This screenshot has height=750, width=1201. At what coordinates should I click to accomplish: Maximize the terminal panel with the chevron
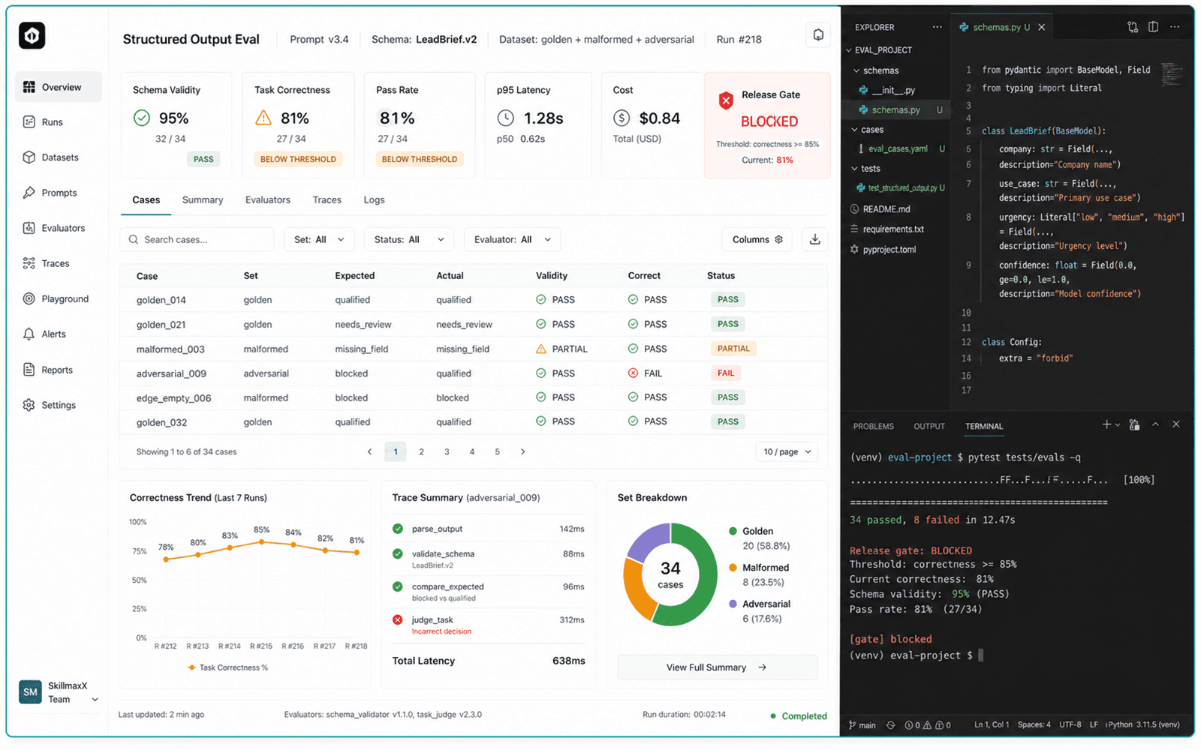(x=1156, y=424)
